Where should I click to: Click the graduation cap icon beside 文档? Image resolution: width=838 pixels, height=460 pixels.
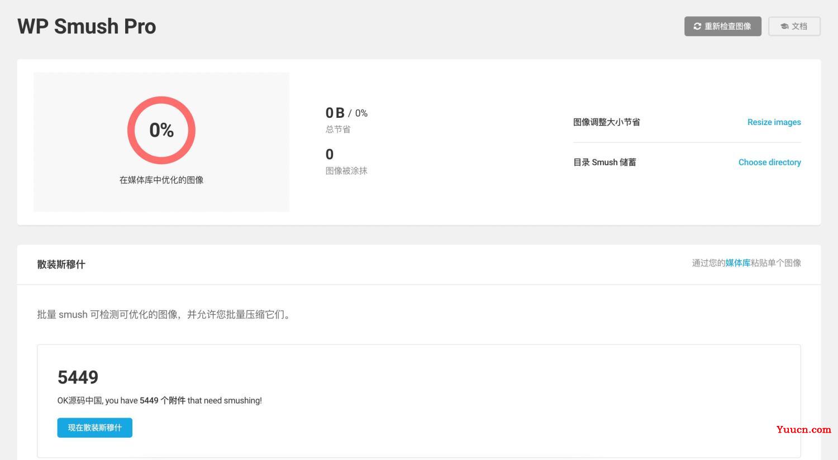pos(784,26)
